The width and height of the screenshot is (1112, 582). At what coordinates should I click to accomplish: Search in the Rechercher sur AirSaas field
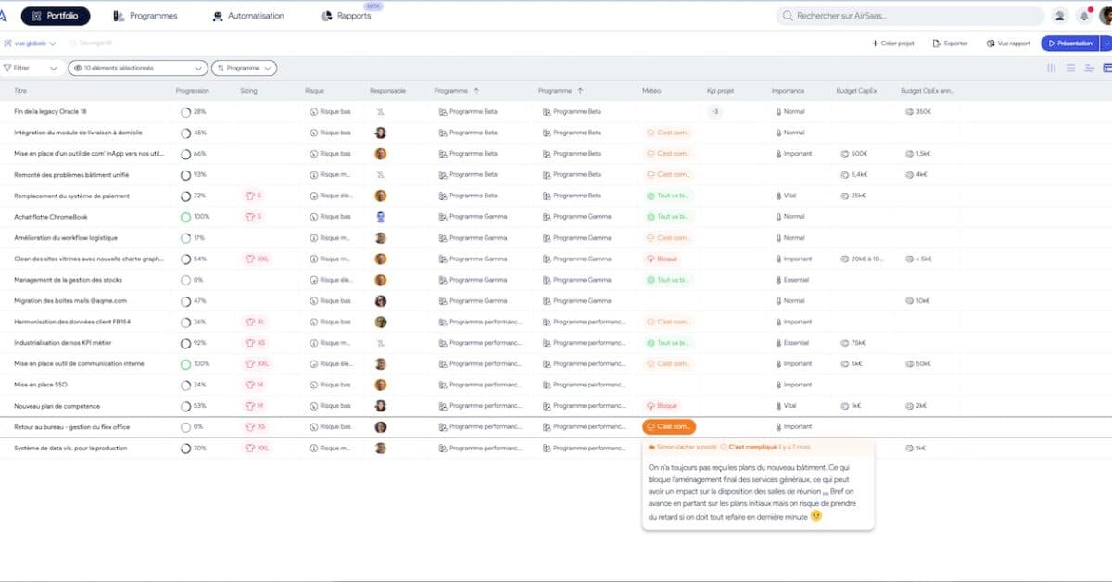click(x=910, y=16)
